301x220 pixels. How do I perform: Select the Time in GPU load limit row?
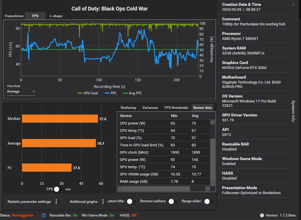coord(164,145)
